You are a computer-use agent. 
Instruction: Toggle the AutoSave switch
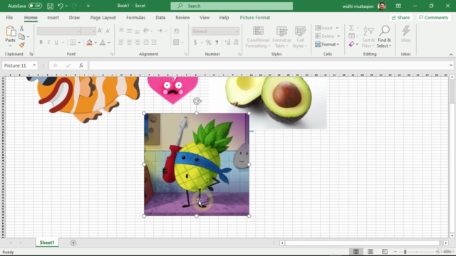click(35, 6)
